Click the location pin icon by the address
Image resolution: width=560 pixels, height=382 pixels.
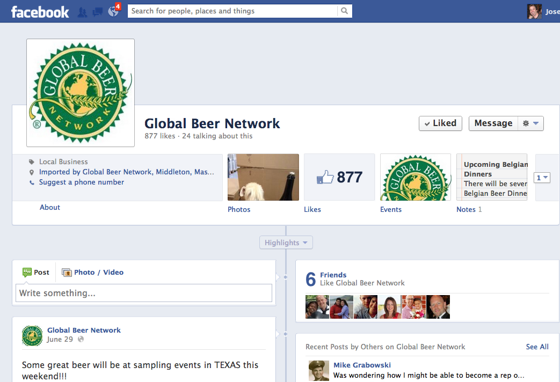32,172
